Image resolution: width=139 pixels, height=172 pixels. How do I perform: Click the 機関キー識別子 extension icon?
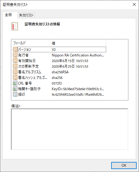click(15, 89)
